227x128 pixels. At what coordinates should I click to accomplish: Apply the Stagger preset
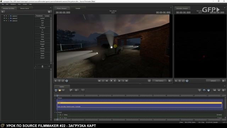[x=43, y=44]
